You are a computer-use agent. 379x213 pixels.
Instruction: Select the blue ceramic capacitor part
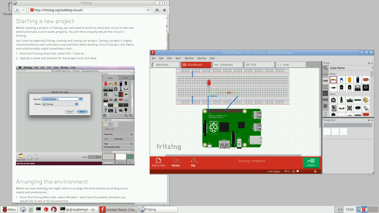coord(341,80)
